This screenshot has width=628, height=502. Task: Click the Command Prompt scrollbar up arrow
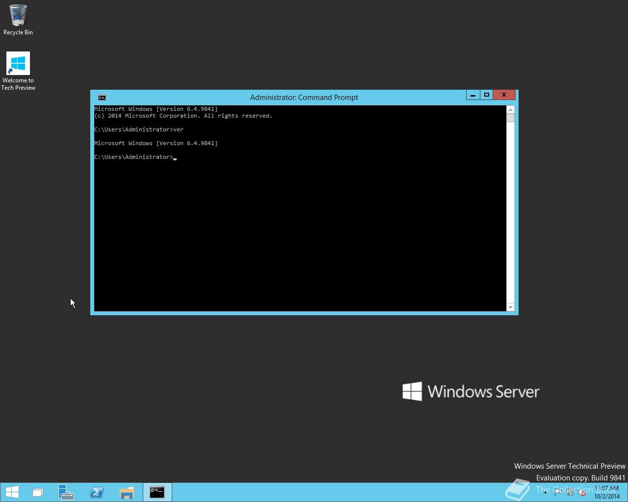point(510,110)
